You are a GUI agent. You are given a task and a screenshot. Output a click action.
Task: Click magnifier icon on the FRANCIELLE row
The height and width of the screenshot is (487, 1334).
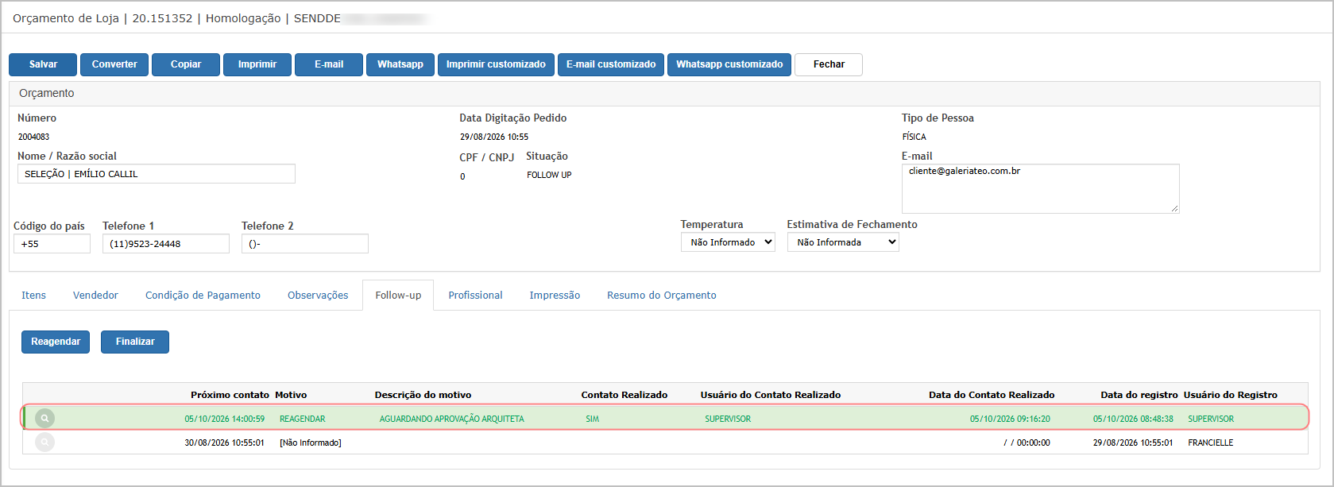45,442
